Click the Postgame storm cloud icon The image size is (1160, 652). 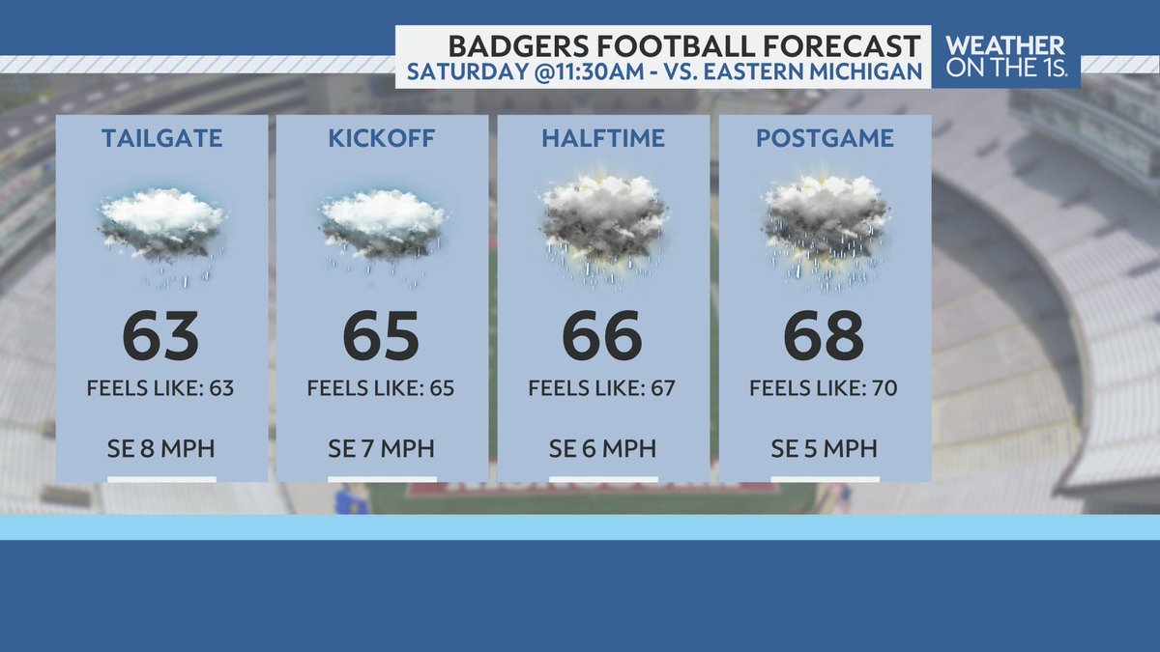coord(825,232)
